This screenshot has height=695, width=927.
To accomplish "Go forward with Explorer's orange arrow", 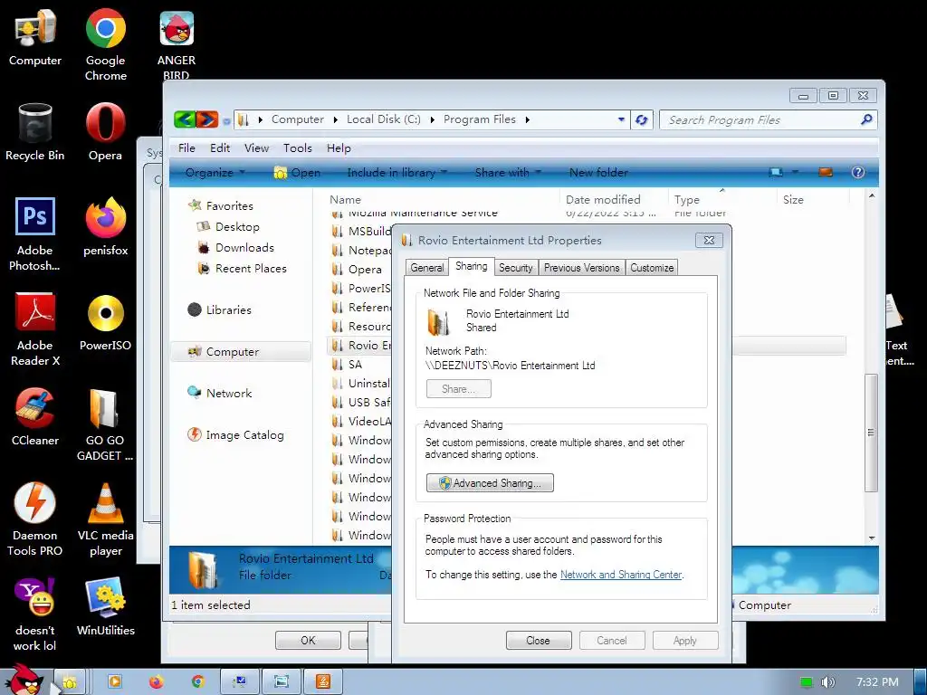I will pos(207,119).
